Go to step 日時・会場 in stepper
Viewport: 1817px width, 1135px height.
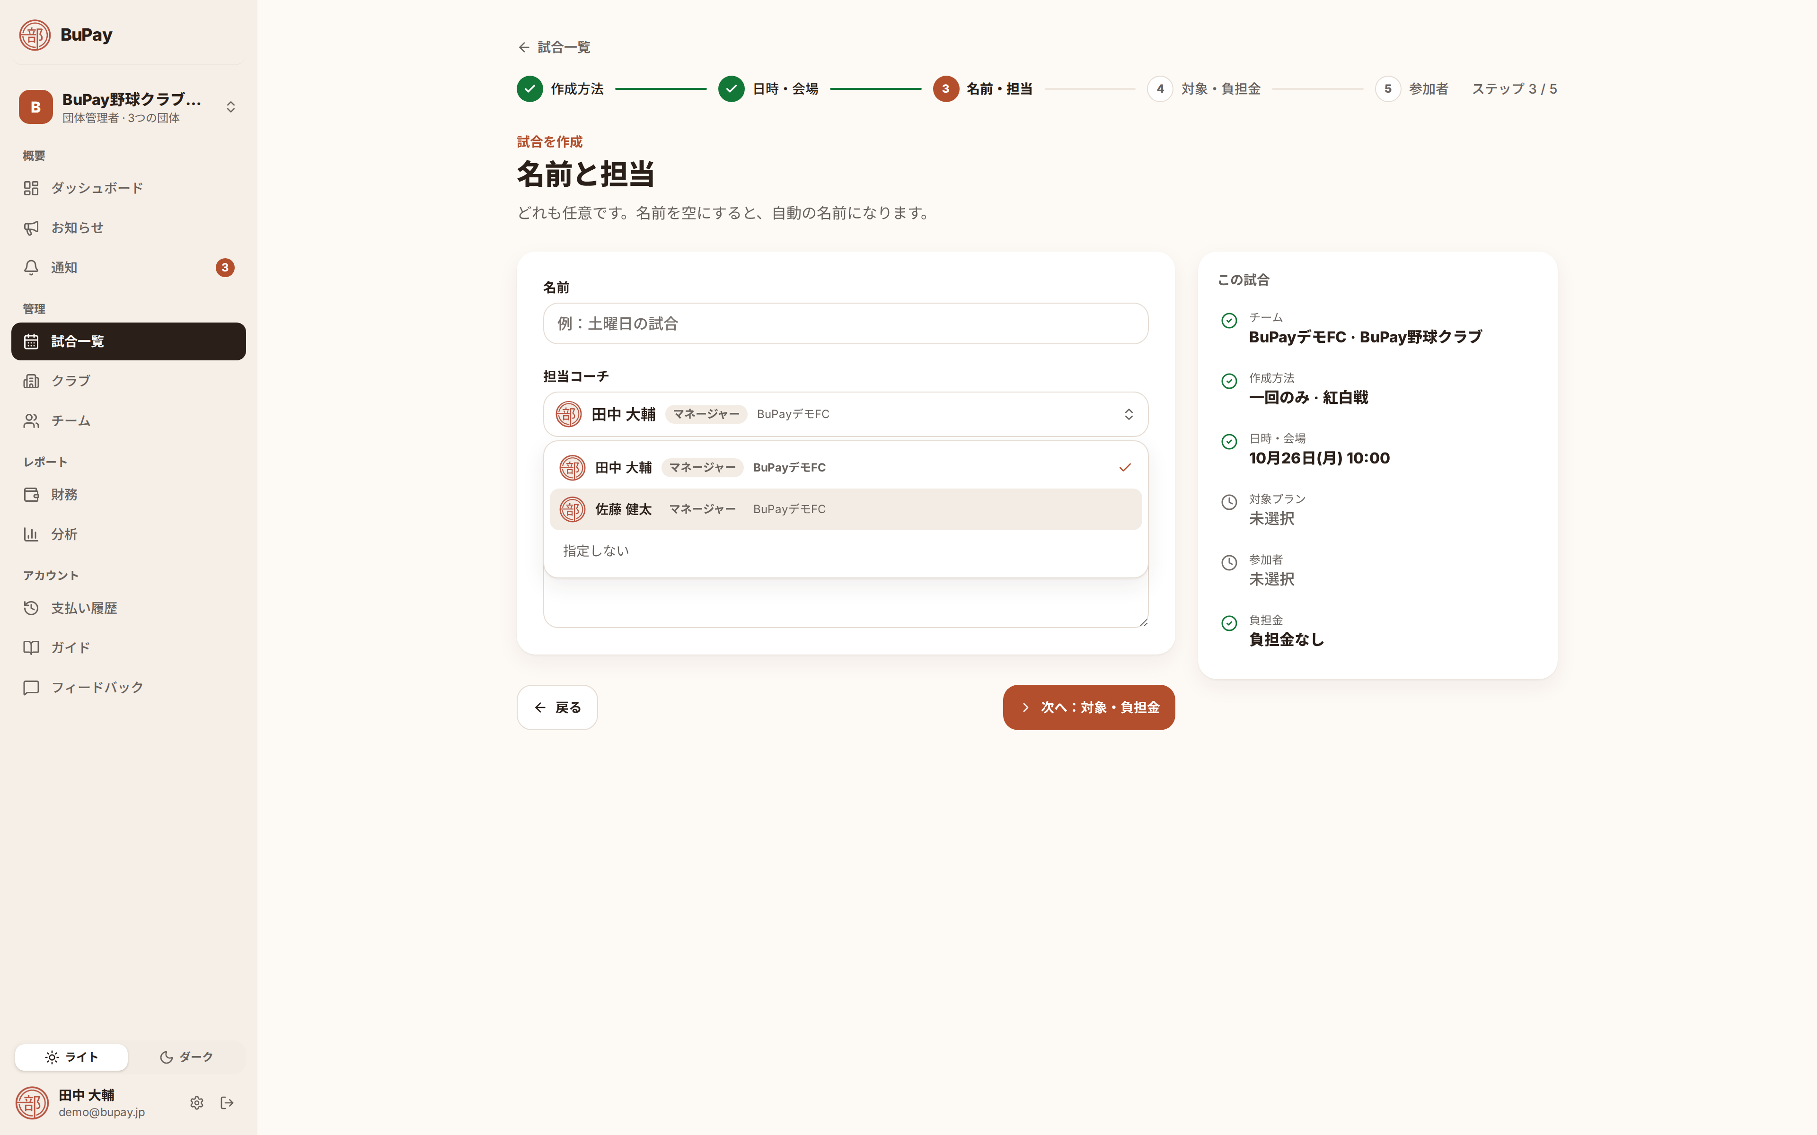[x=768, y=88]
